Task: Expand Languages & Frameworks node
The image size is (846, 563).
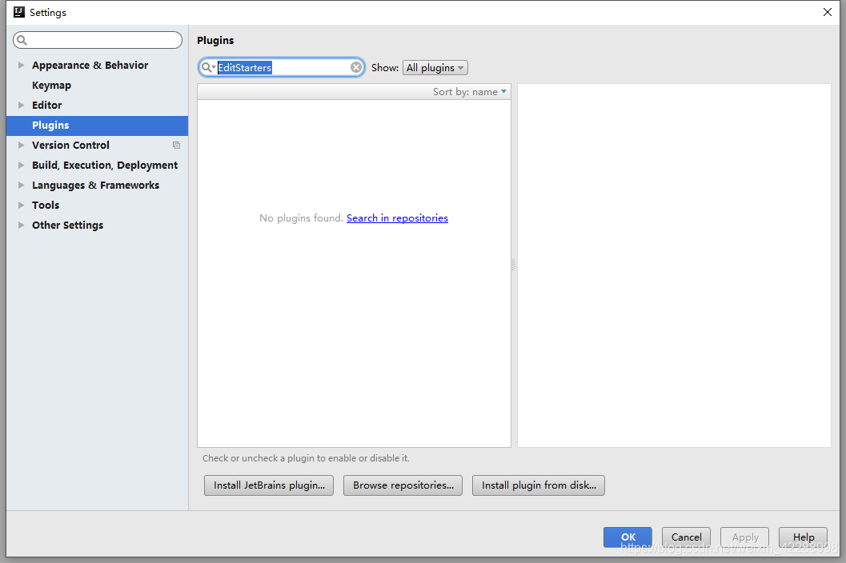Action: pyautogui.click(x=21, y=185)
